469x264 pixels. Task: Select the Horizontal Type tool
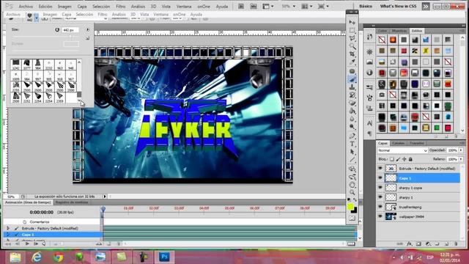352,144
